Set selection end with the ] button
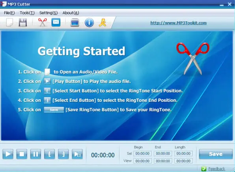The image size is (235, 172). point(63,154)
